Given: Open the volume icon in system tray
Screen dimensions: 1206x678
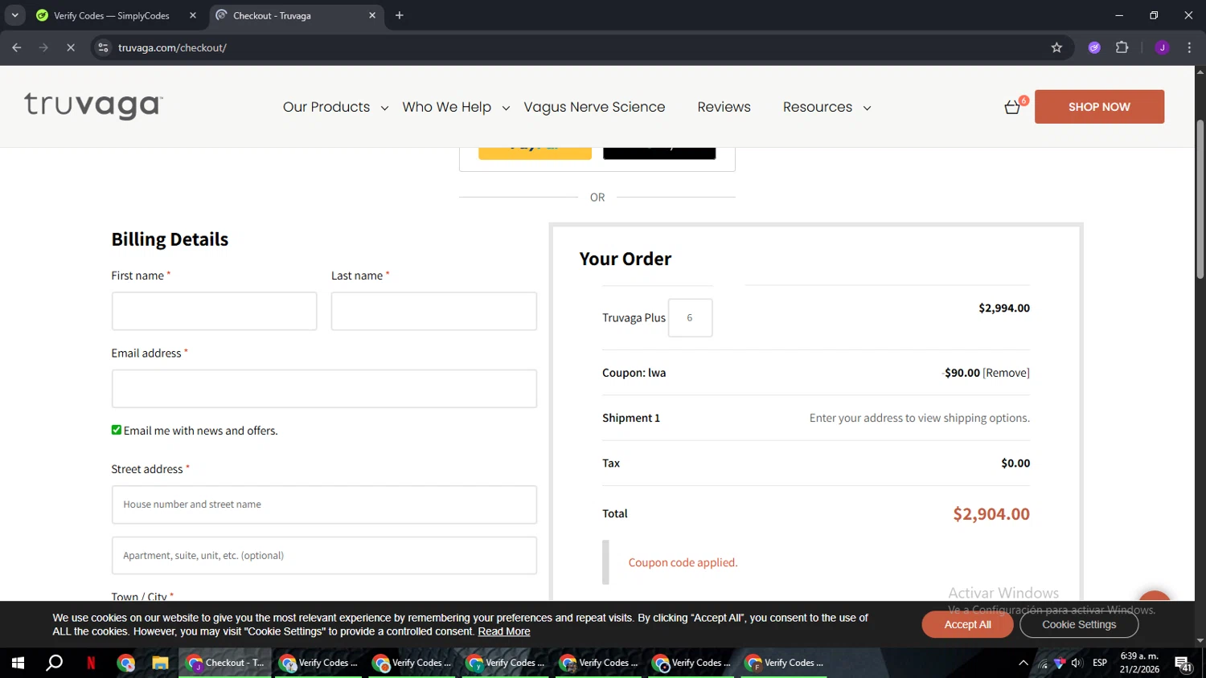Looking at the screenshot, I should [1077, 663].
